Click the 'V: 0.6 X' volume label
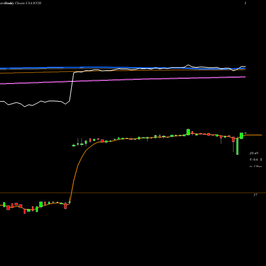The height and width of the screenshot is (266, 266). point(256,160)
